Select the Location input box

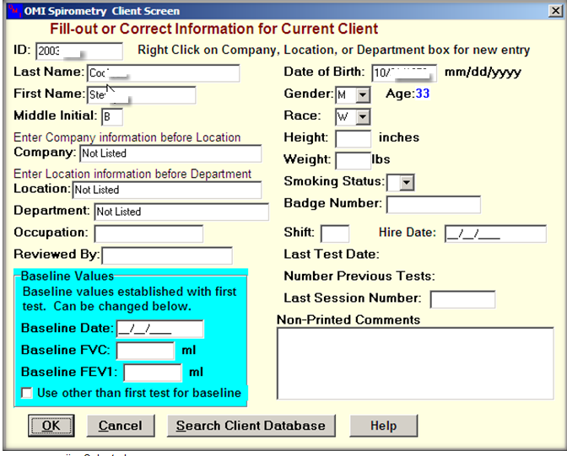(x=167, y=190)
